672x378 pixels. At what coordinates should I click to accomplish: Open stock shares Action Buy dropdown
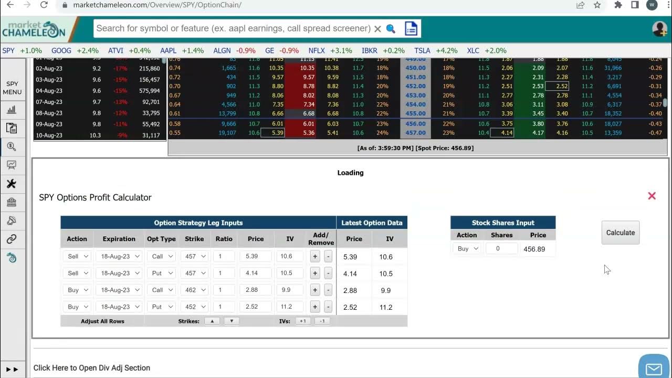[467, 249]
